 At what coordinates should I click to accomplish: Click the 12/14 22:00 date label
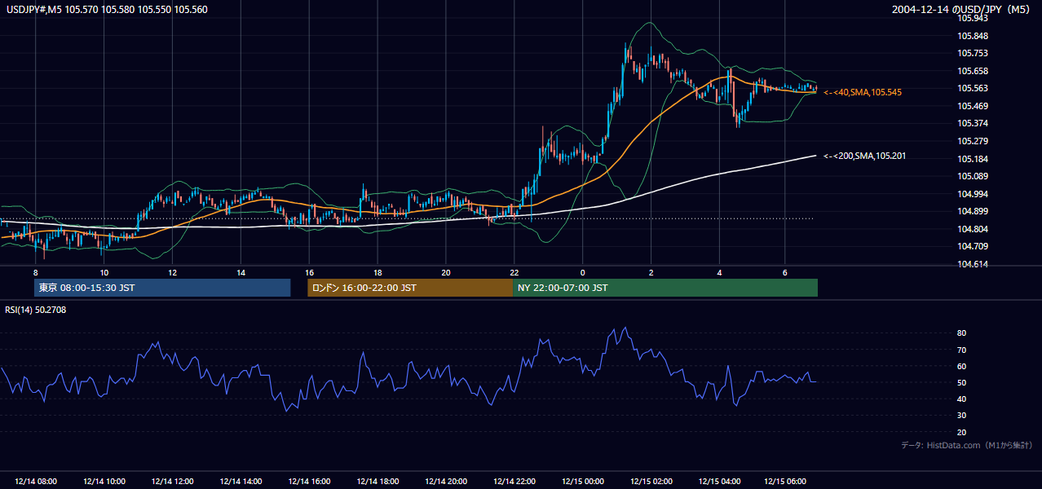[x=514, y=482]
